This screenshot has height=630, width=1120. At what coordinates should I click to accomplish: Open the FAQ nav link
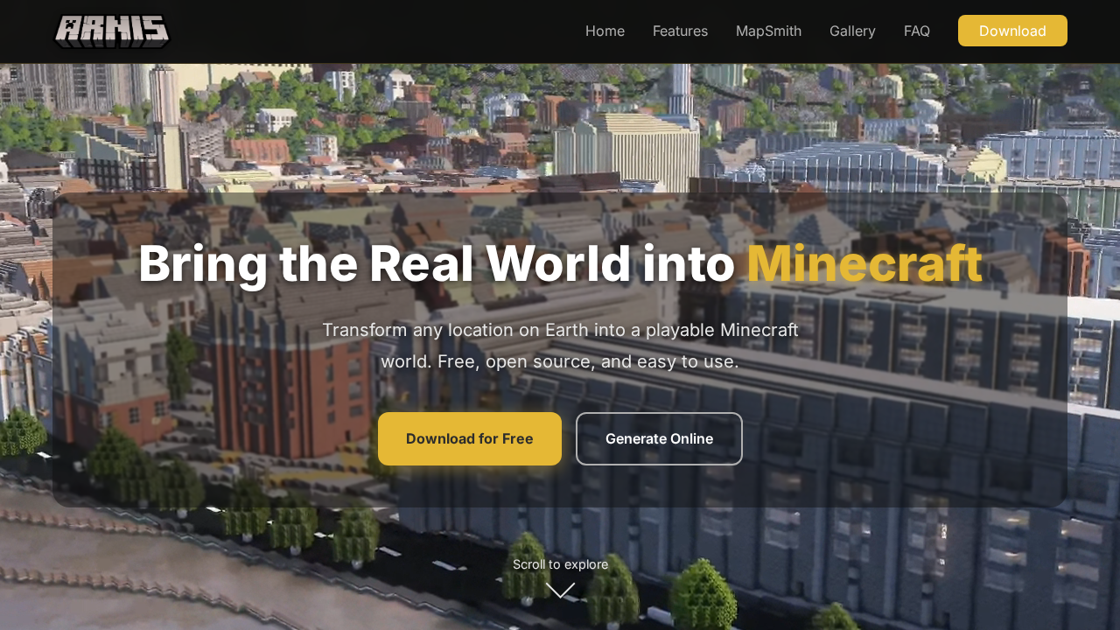coord(916,31)
